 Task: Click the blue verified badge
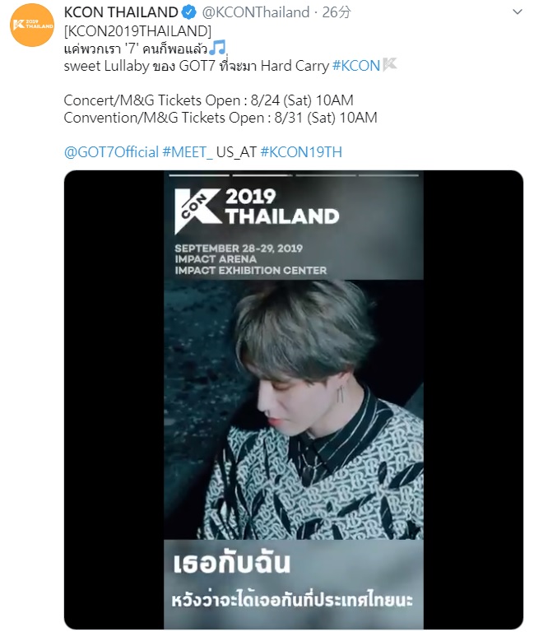tap(190, 13)
